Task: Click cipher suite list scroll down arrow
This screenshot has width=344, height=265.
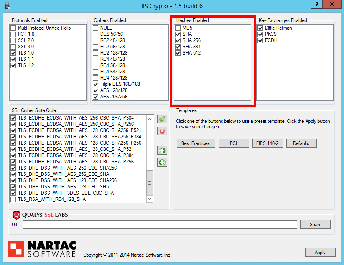Action: pos(150,199)
